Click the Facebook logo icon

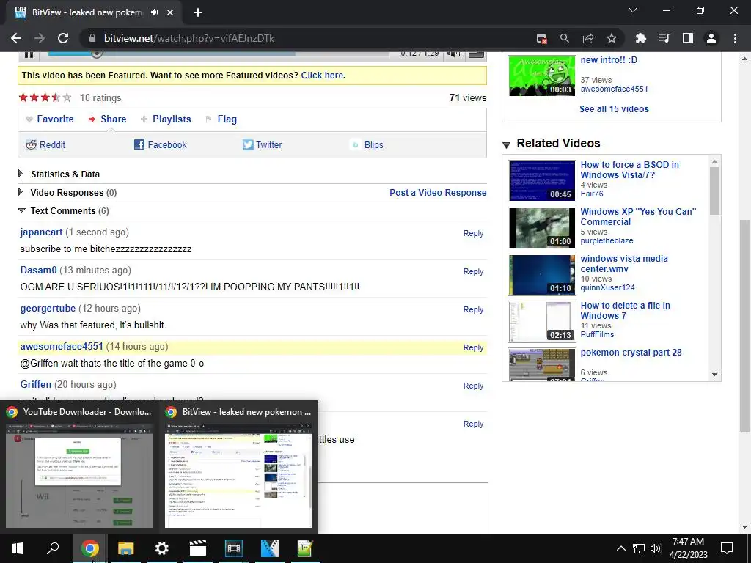coord(139,144)
